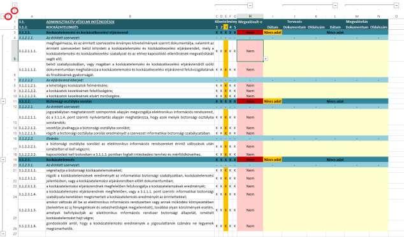Click the red Megvalósult-e cell in row 19
Screen dimensions: 404x237
pos(250,159)
